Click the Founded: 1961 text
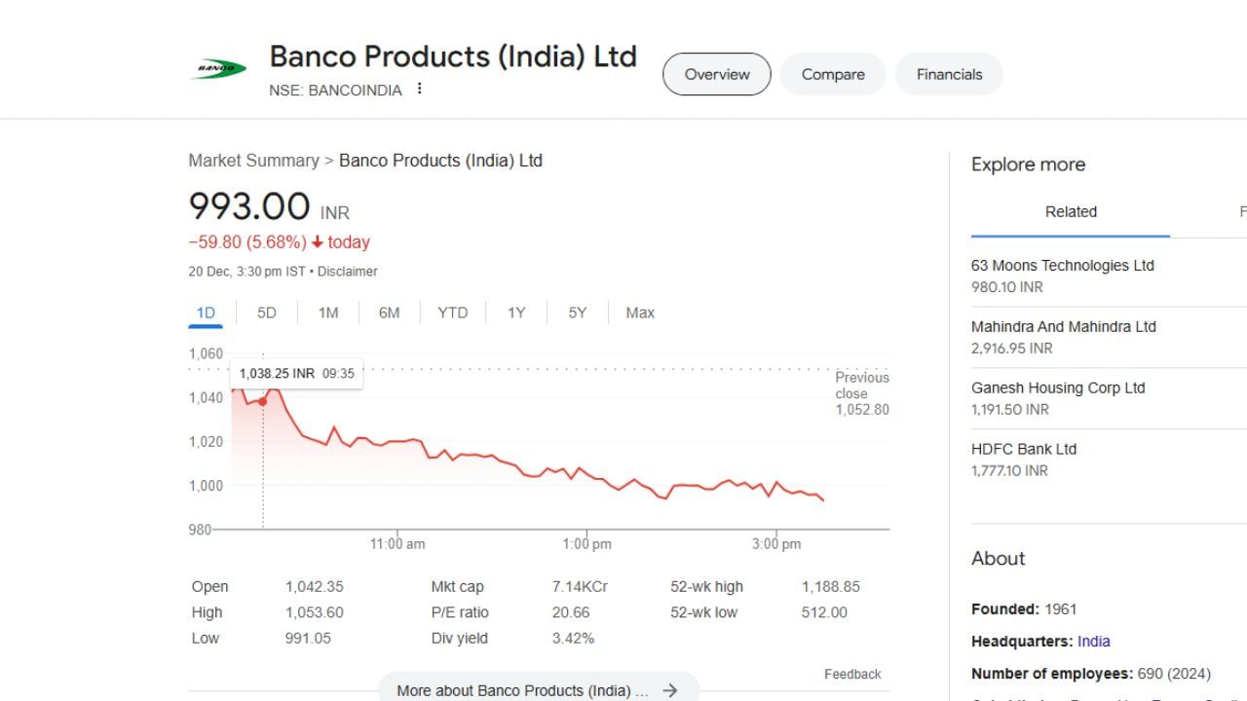The width and height of the screenshot is (1247, 701). [x=1024, y=609]
